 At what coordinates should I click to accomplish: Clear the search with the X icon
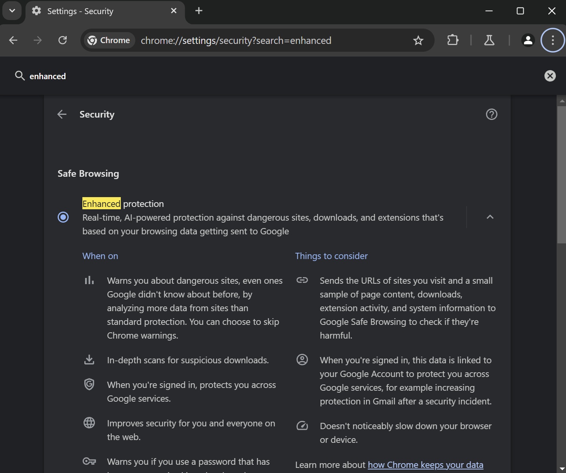pyautogui.click(x=550, y=76)
